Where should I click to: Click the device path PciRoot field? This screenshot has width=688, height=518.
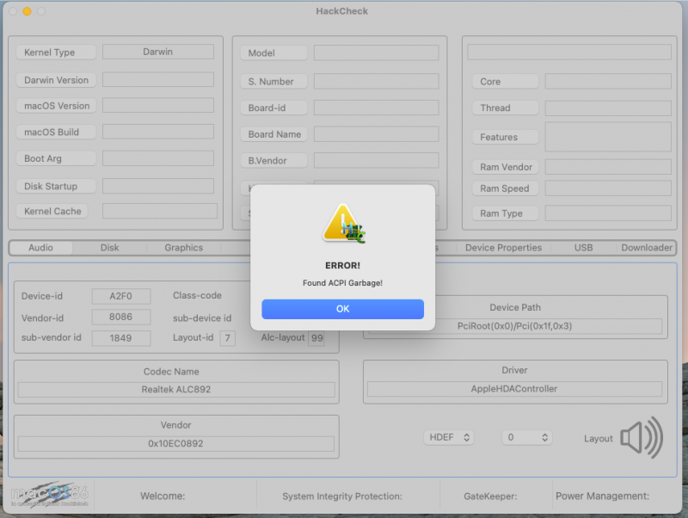point(514,326)
